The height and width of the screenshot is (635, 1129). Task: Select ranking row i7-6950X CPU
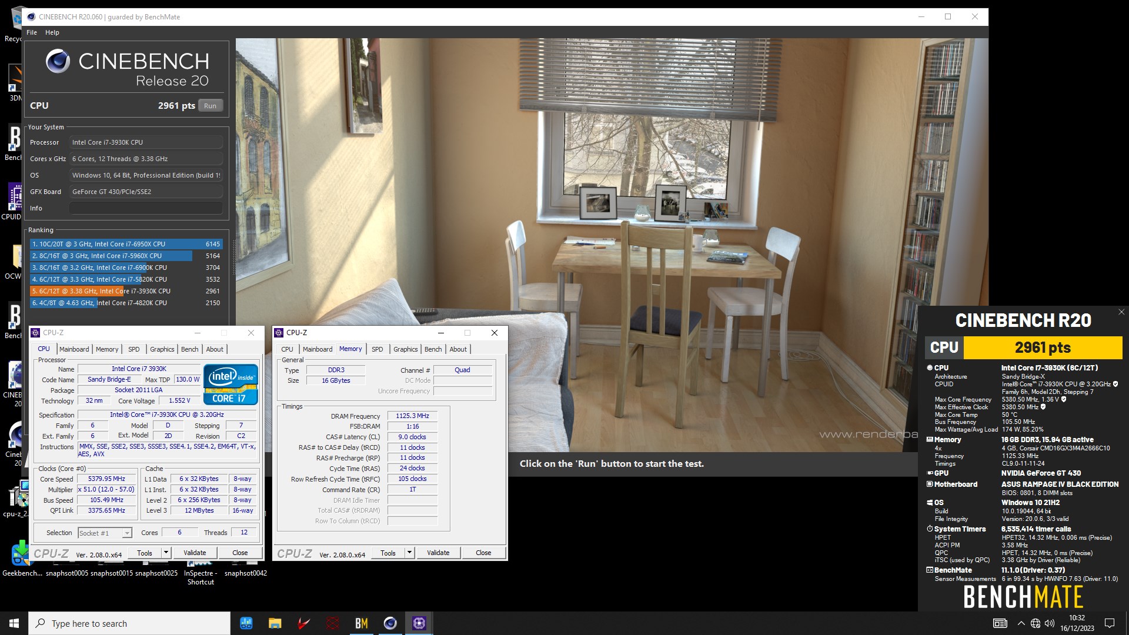tap(126, 244)
